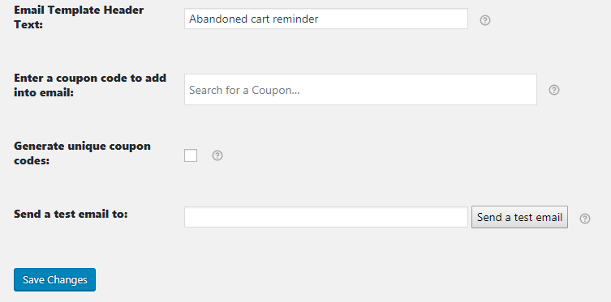This screenshot has height=302, width=611.
Task: Show help for Generate unique coupon codes
Action: click(217, 155)
